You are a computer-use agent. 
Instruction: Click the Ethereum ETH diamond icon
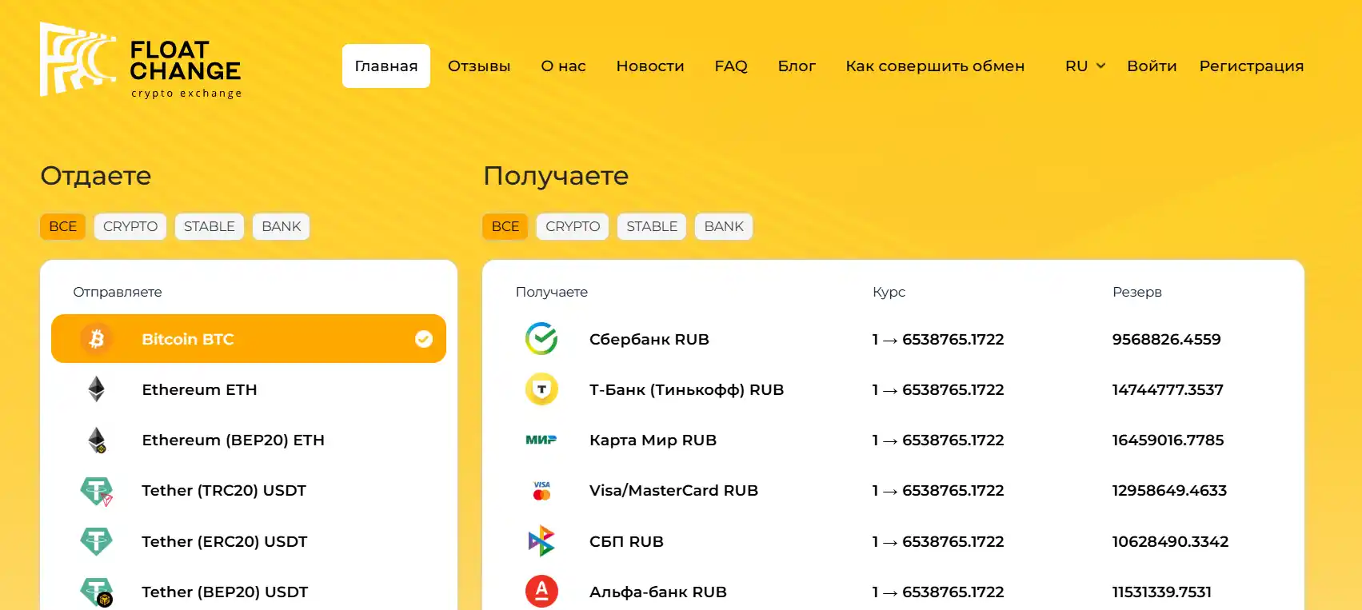pyautogui.click(x=97, y=389)
